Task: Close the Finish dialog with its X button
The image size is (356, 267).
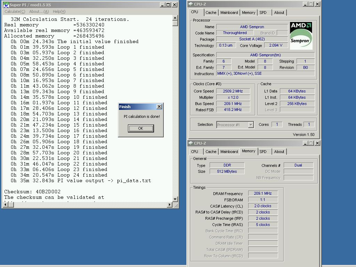Action: click(x=159, y=106)
